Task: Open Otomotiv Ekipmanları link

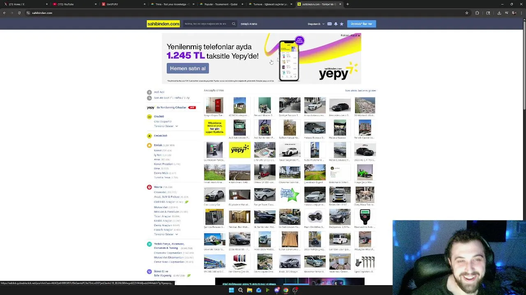Action: (168, 253)
